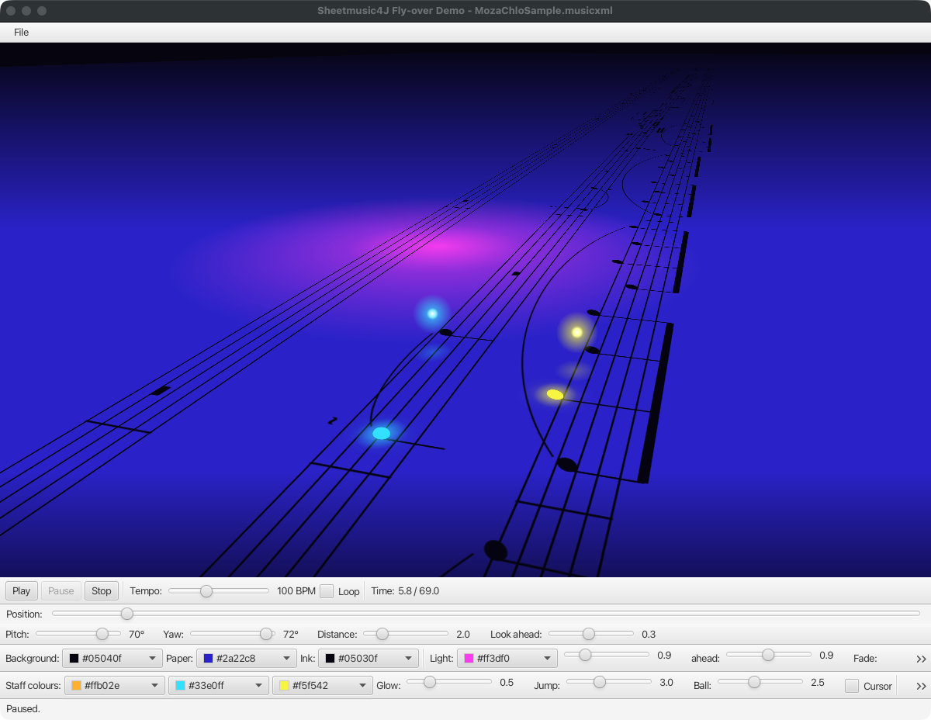Click the 70° pitch value
Screen dimensions: 931x720
pyautogui.click(x=137, y=634)
